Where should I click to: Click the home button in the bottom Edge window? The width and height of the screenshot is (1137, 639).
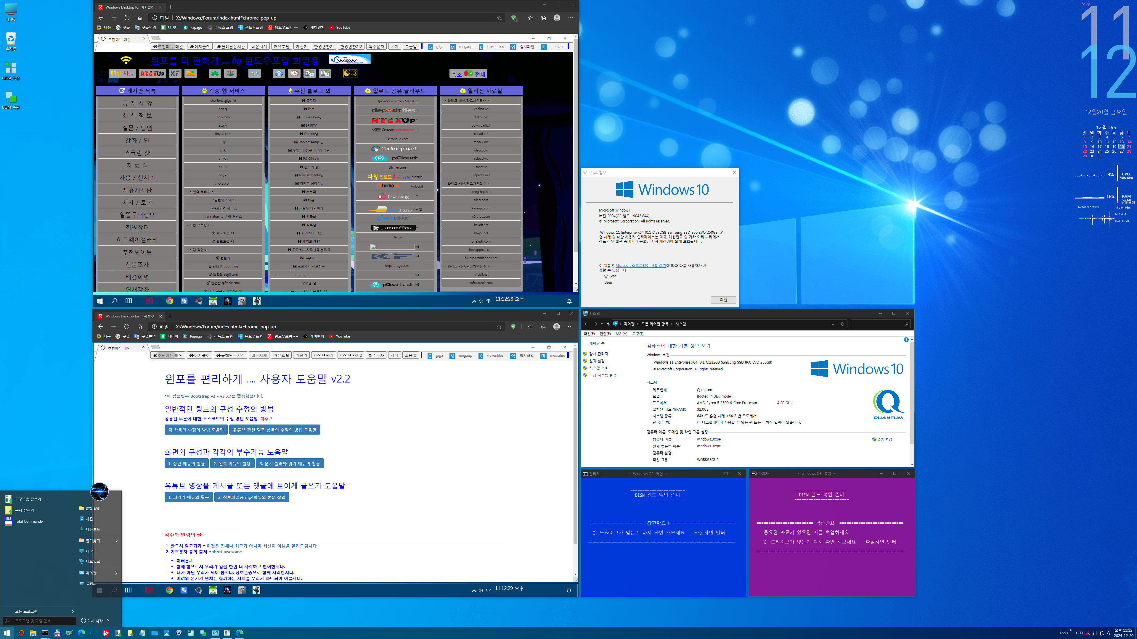[x=139, y=327]
